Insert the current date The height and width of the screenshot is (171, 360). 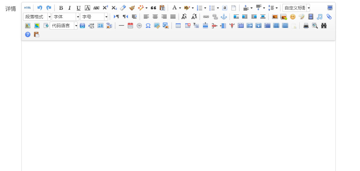pos(130,26)
